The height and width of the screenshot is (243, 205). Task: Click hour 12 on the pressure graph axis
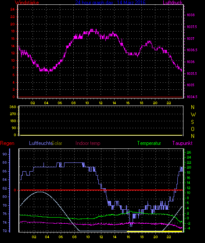pos(101,103)
